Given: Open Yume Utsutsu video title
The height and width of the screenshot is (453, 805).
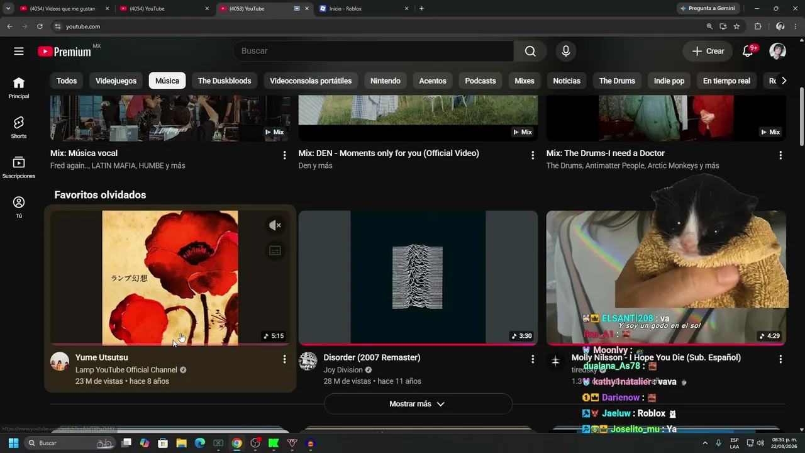Looking at the screenshot, I should 102,357.
